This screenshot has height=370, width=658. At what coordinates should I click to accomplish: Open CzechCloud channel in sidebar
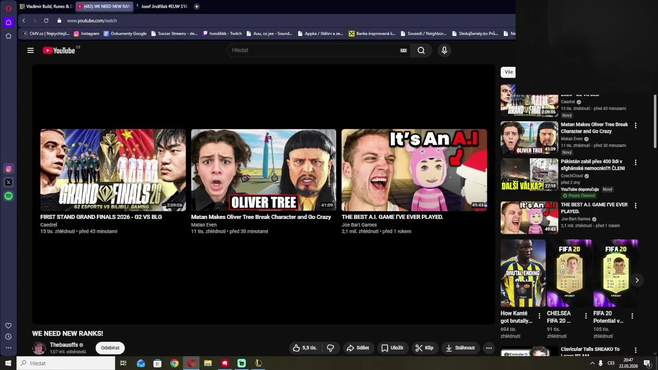tap(572, 176)
